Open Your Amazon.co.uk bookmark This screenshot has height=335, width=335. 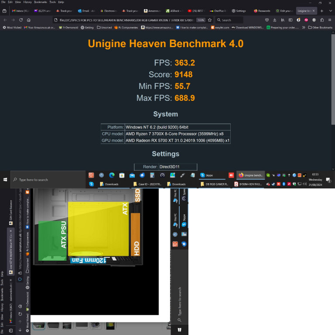[40, 27]
